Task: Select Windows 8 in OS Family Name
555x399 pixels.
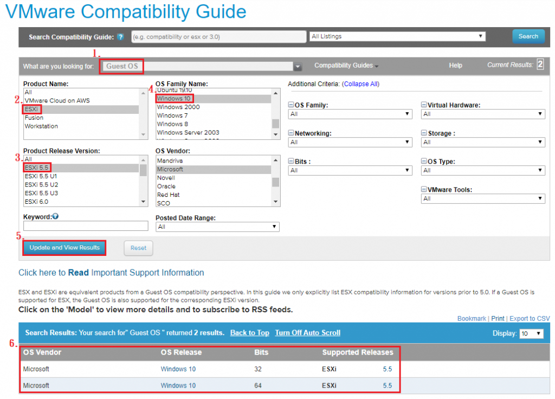Action: pos(214,124)
